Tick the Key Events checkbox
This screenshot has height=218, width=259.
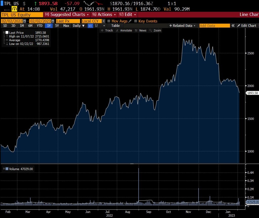[x=136, y=21]
